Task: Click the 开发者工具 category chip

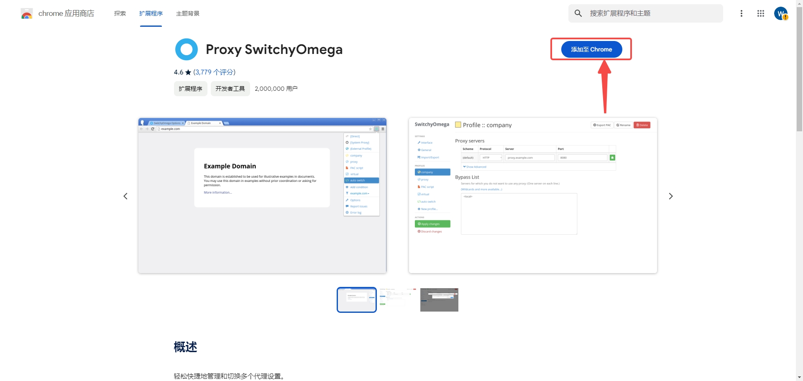Action: tap(230, 89)
